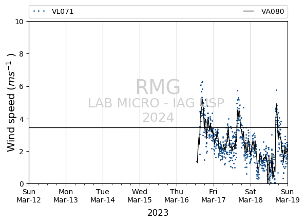The width and height of the screenshot is (305, 223).
Task: Click the black VA080 legend line sample
Action: (249, 11)
